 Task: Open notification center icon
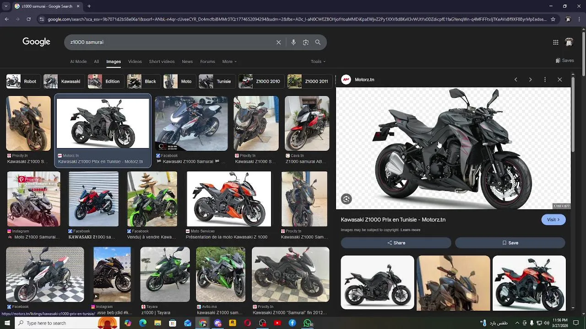pos(576,323)
